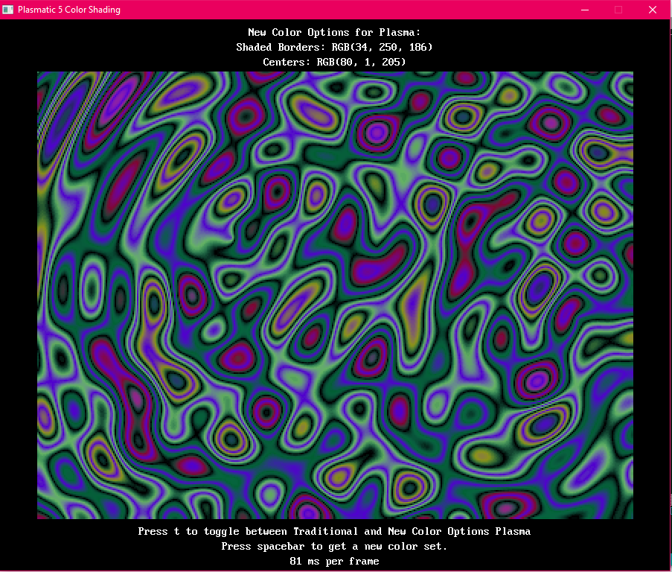Click the "81 ms per frame" readout
672x572 pixels.
point(334,561)
